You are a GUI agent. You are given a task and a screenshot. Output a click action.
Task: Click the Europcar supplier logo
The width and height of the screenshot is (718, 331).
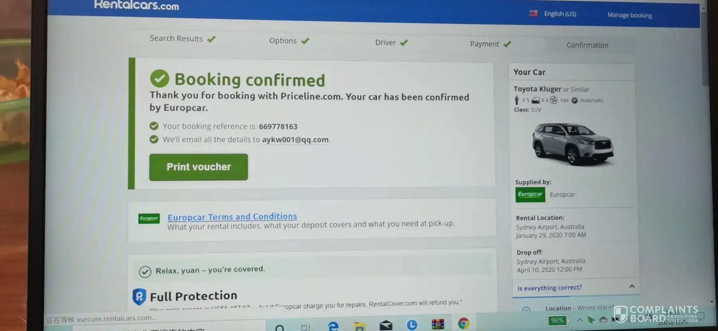coord(530,194)
